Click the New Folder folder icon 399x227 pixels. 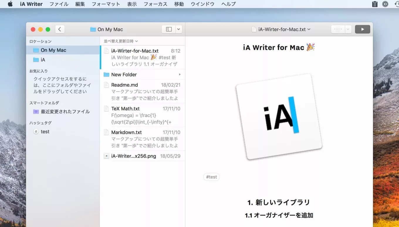coord(106,74)
